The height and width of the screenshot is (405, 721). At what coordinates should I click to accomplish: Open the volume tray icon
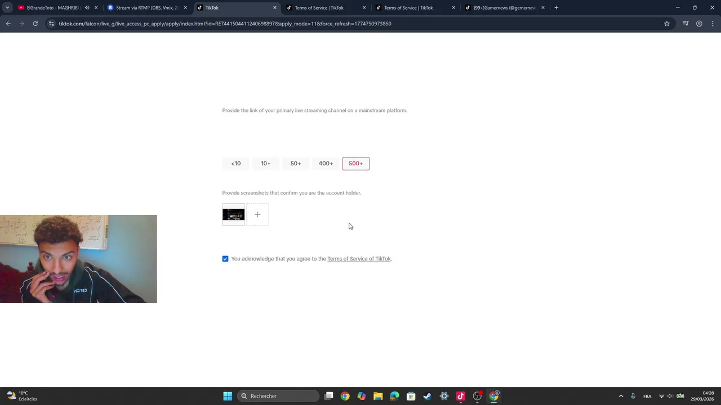tap(670, 396)
